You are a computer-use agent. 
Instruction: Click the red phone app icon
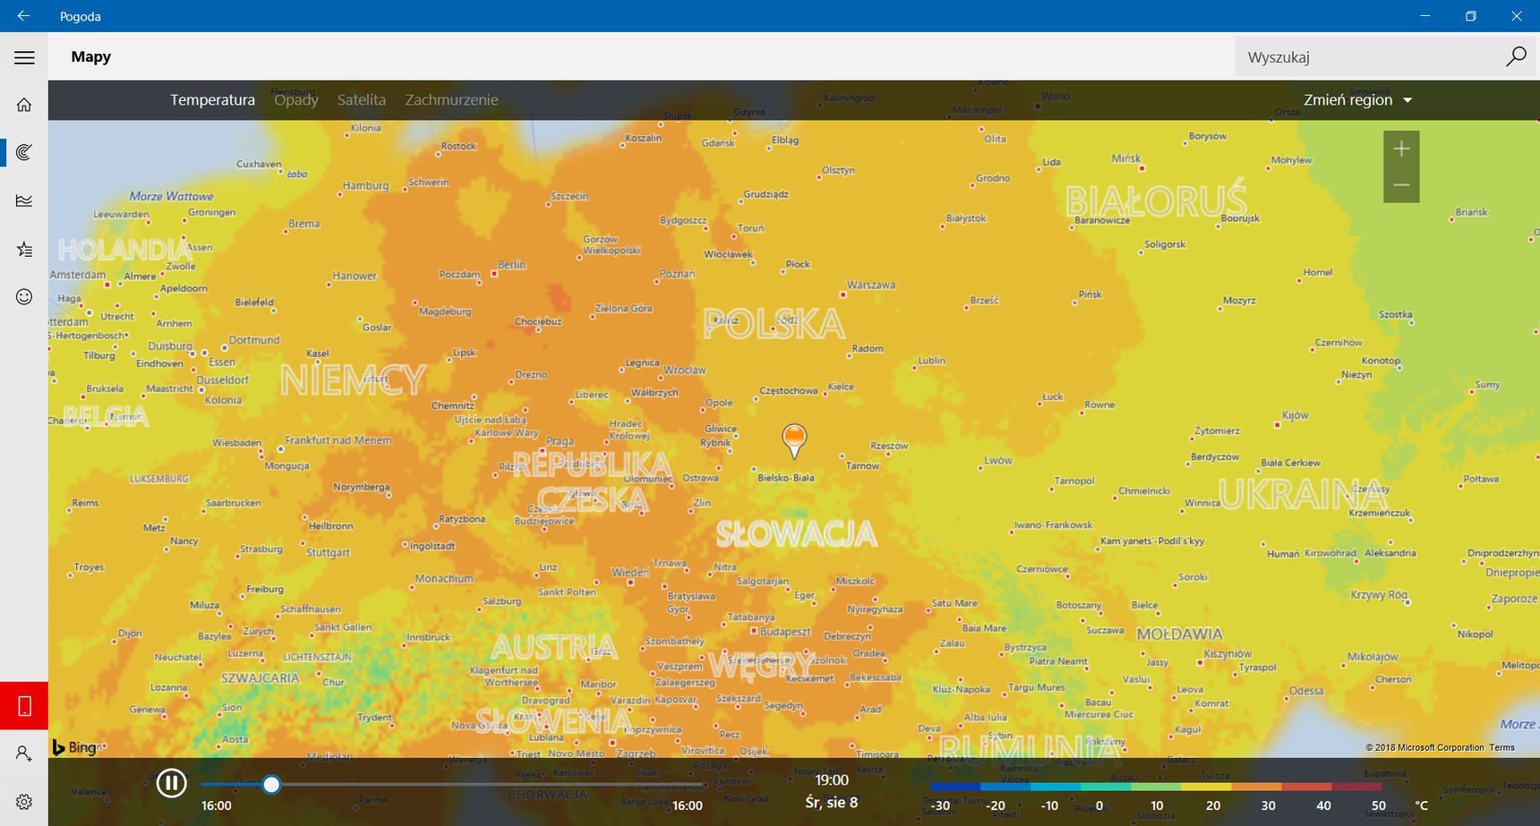[x=24, y=706]
